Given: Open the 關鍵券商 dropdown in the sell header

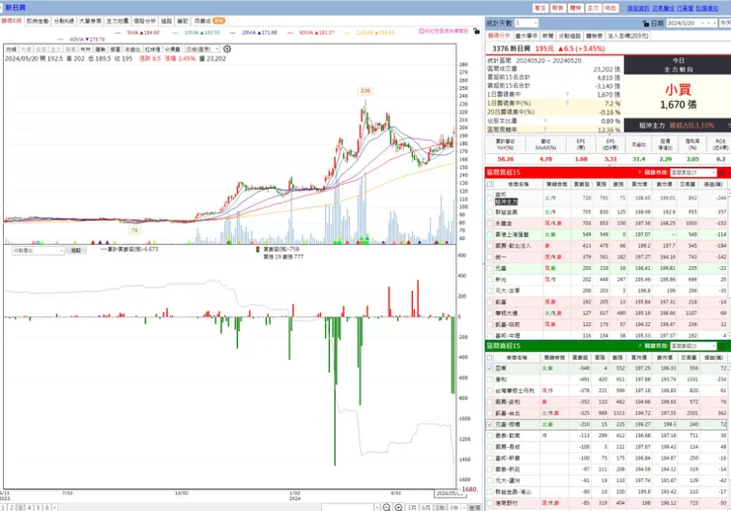Looking at the screenshot, I should tap(692, 346).
